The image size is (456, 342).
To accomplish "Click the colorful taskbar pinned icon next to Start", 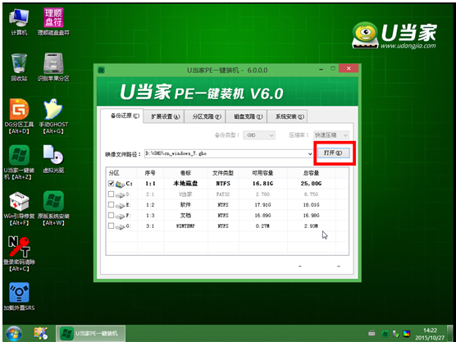I will click(x=40, y=333).
